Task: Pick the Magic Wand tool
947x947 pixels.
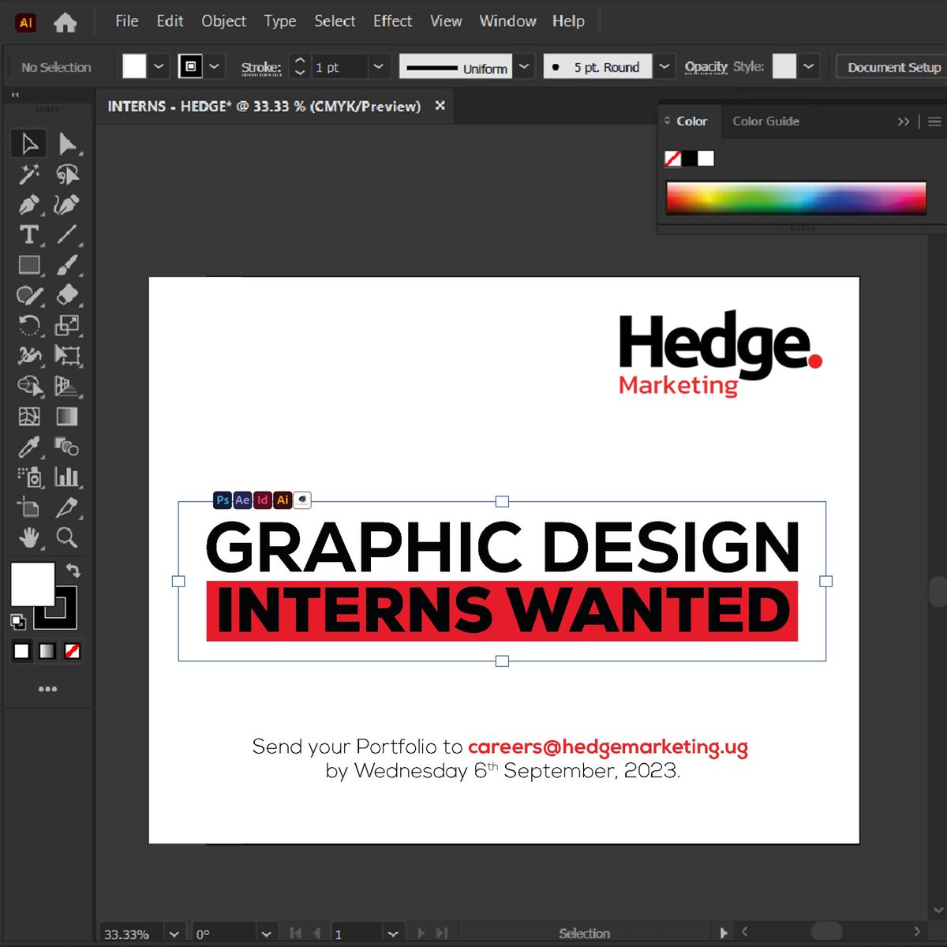Action: (x=29, y=174)
